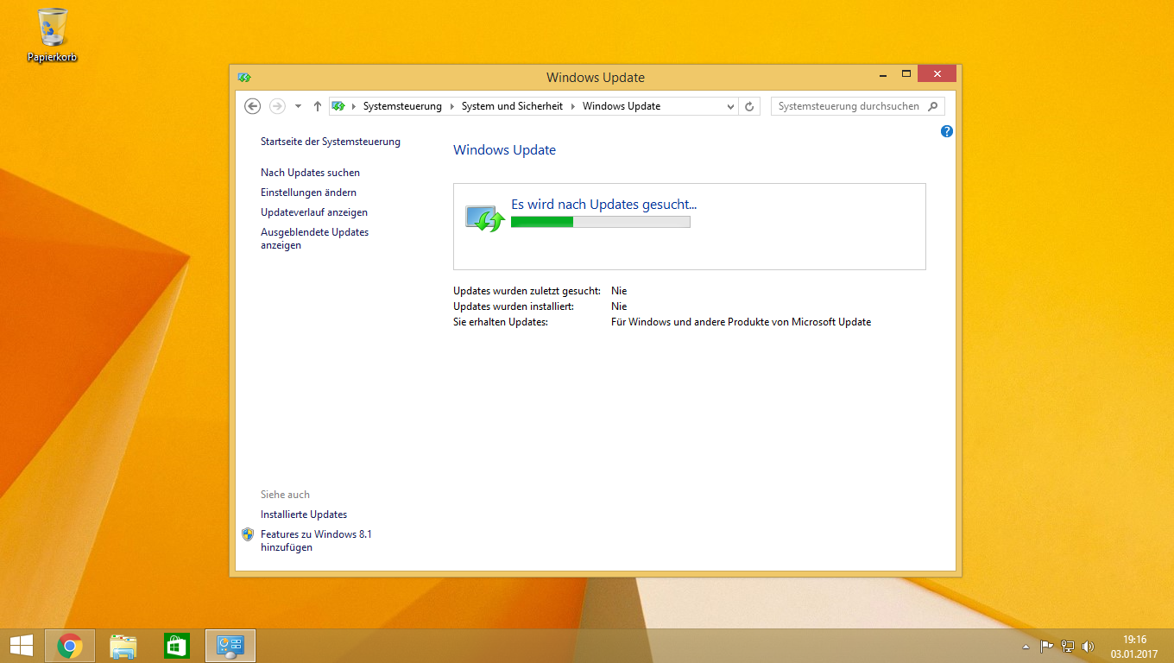This screenshot has height=663, width=1174.
Task: Open the Windows Start button
Action: coord(21,646)
